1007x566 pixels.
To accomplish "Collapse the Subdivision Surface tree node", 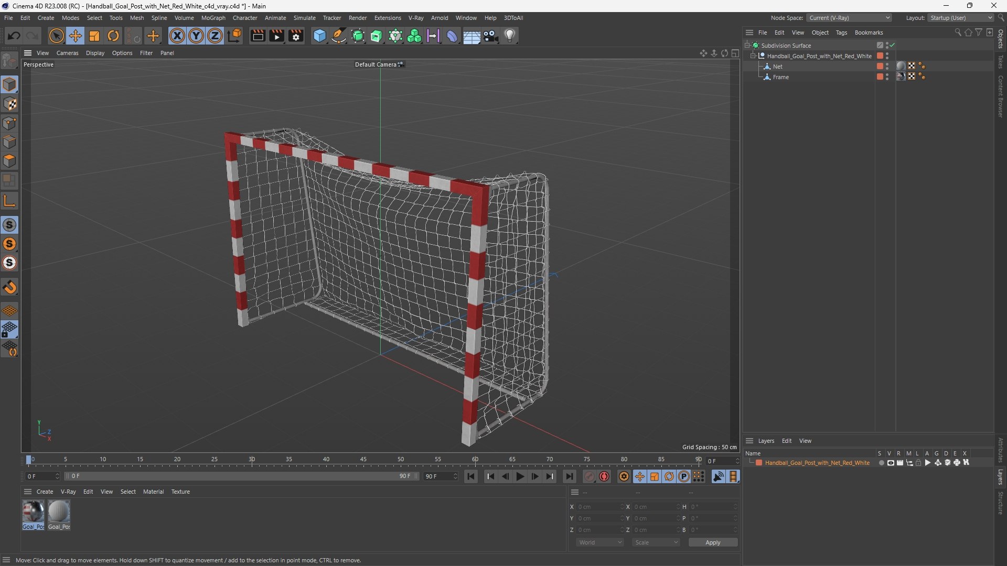I will coord(747,45).
